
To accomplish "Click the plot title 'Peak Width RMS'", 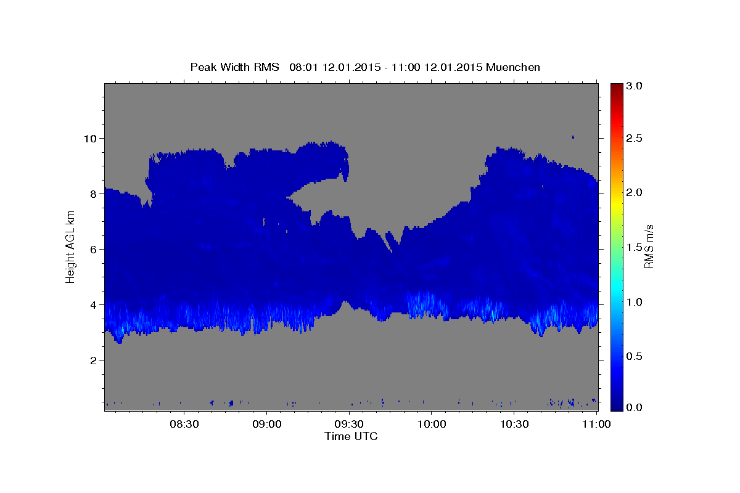I will pos(234,67).
